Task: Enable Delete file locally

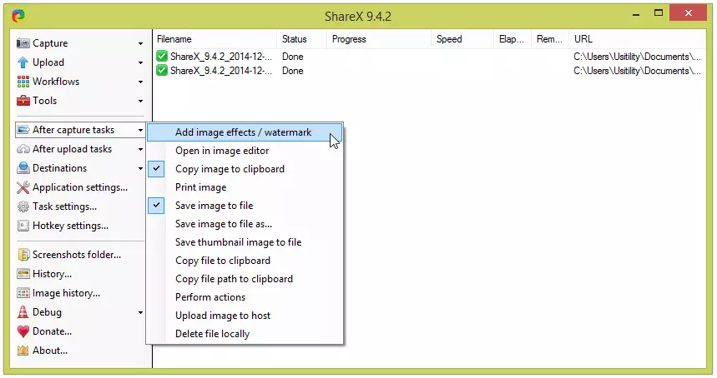Action: click(245, 334)
